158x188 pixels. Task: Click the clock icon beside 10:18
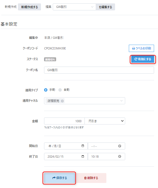[120, 157]
